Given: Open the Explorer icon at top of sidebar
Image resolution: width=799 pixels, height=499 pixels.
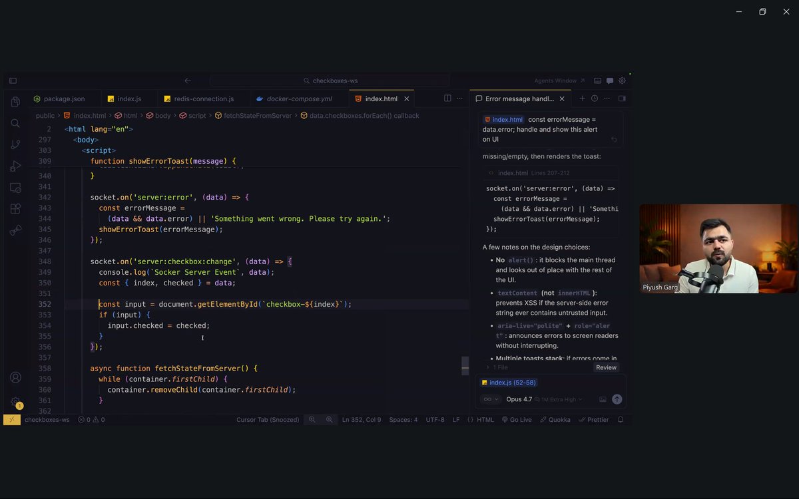Looking at the screenshot, I should pos(15,102).
